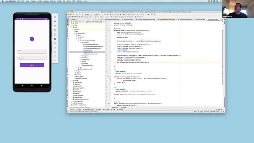254x143 pixels.
Task: Click the TODO tool button
Action: coord(79,110)
